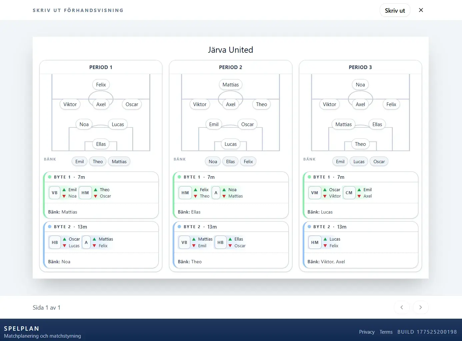This screenshot has width=462, height=341.
Task: Click the Noa player chip in Period 3
Action: [x=360, y=85]
